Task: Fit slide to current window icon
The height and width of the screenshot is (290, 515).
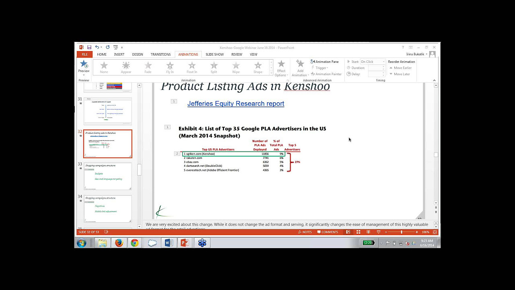Action: tap(434, 232)
